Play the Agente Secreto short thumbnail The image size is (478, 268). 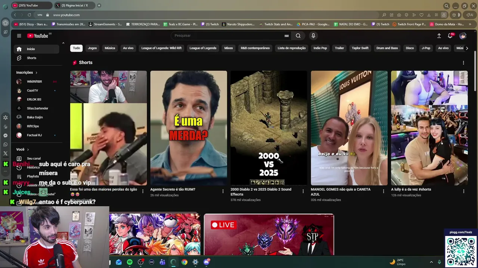pos(189,128)
